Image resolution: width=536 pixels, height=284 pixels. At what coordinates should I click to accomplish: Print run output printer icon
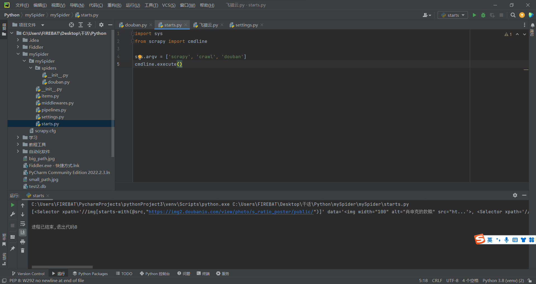23,242
